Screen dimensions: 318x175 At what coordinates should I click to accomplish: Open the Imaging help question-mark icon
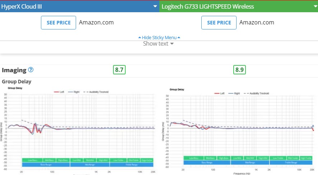coord(31,70)
